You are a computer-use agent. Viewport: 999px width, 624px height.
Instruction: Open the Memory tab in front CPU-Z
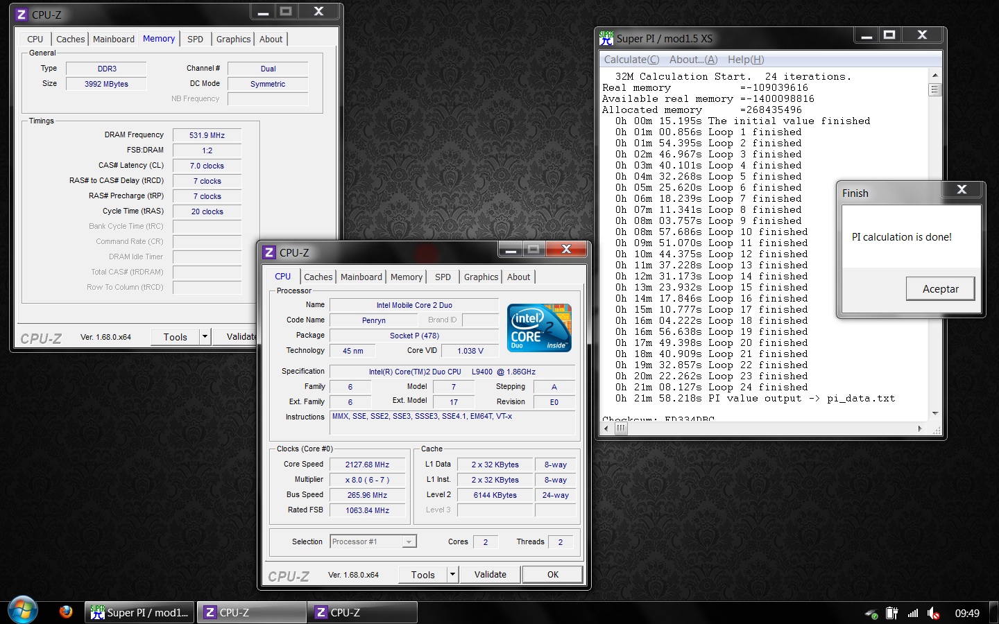pyautogui.click(x=407, y=277)
